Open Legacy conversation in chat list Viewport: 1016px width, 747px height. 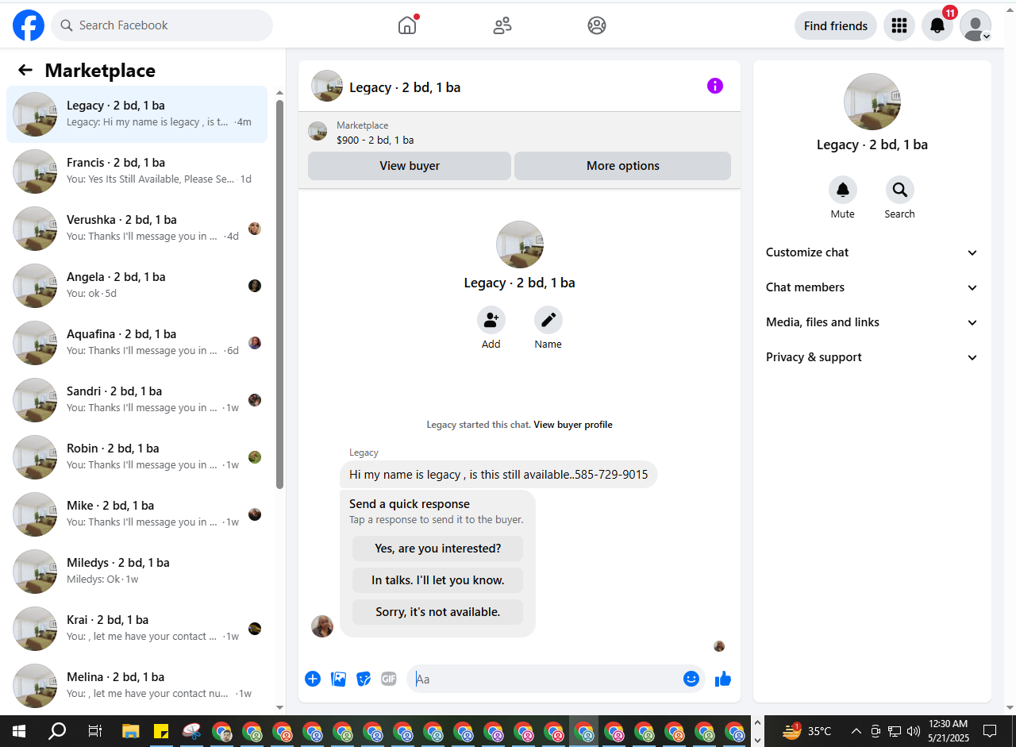(137, 114)
